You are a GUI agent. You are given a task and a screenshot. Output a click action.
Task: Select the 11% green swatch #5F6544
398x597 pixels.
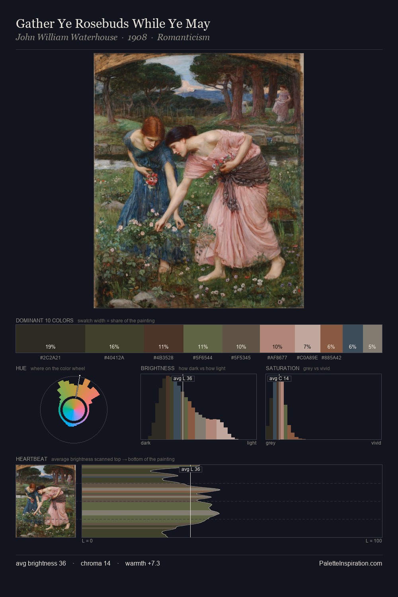(x=203, y=339)
